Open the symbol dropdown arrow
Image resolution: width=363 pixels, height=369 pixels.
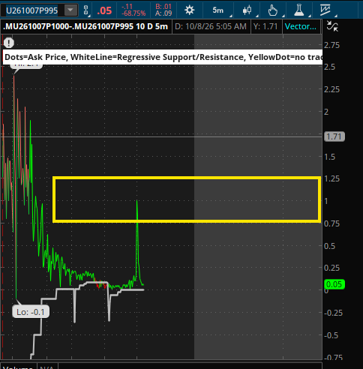tap(70, 10)
